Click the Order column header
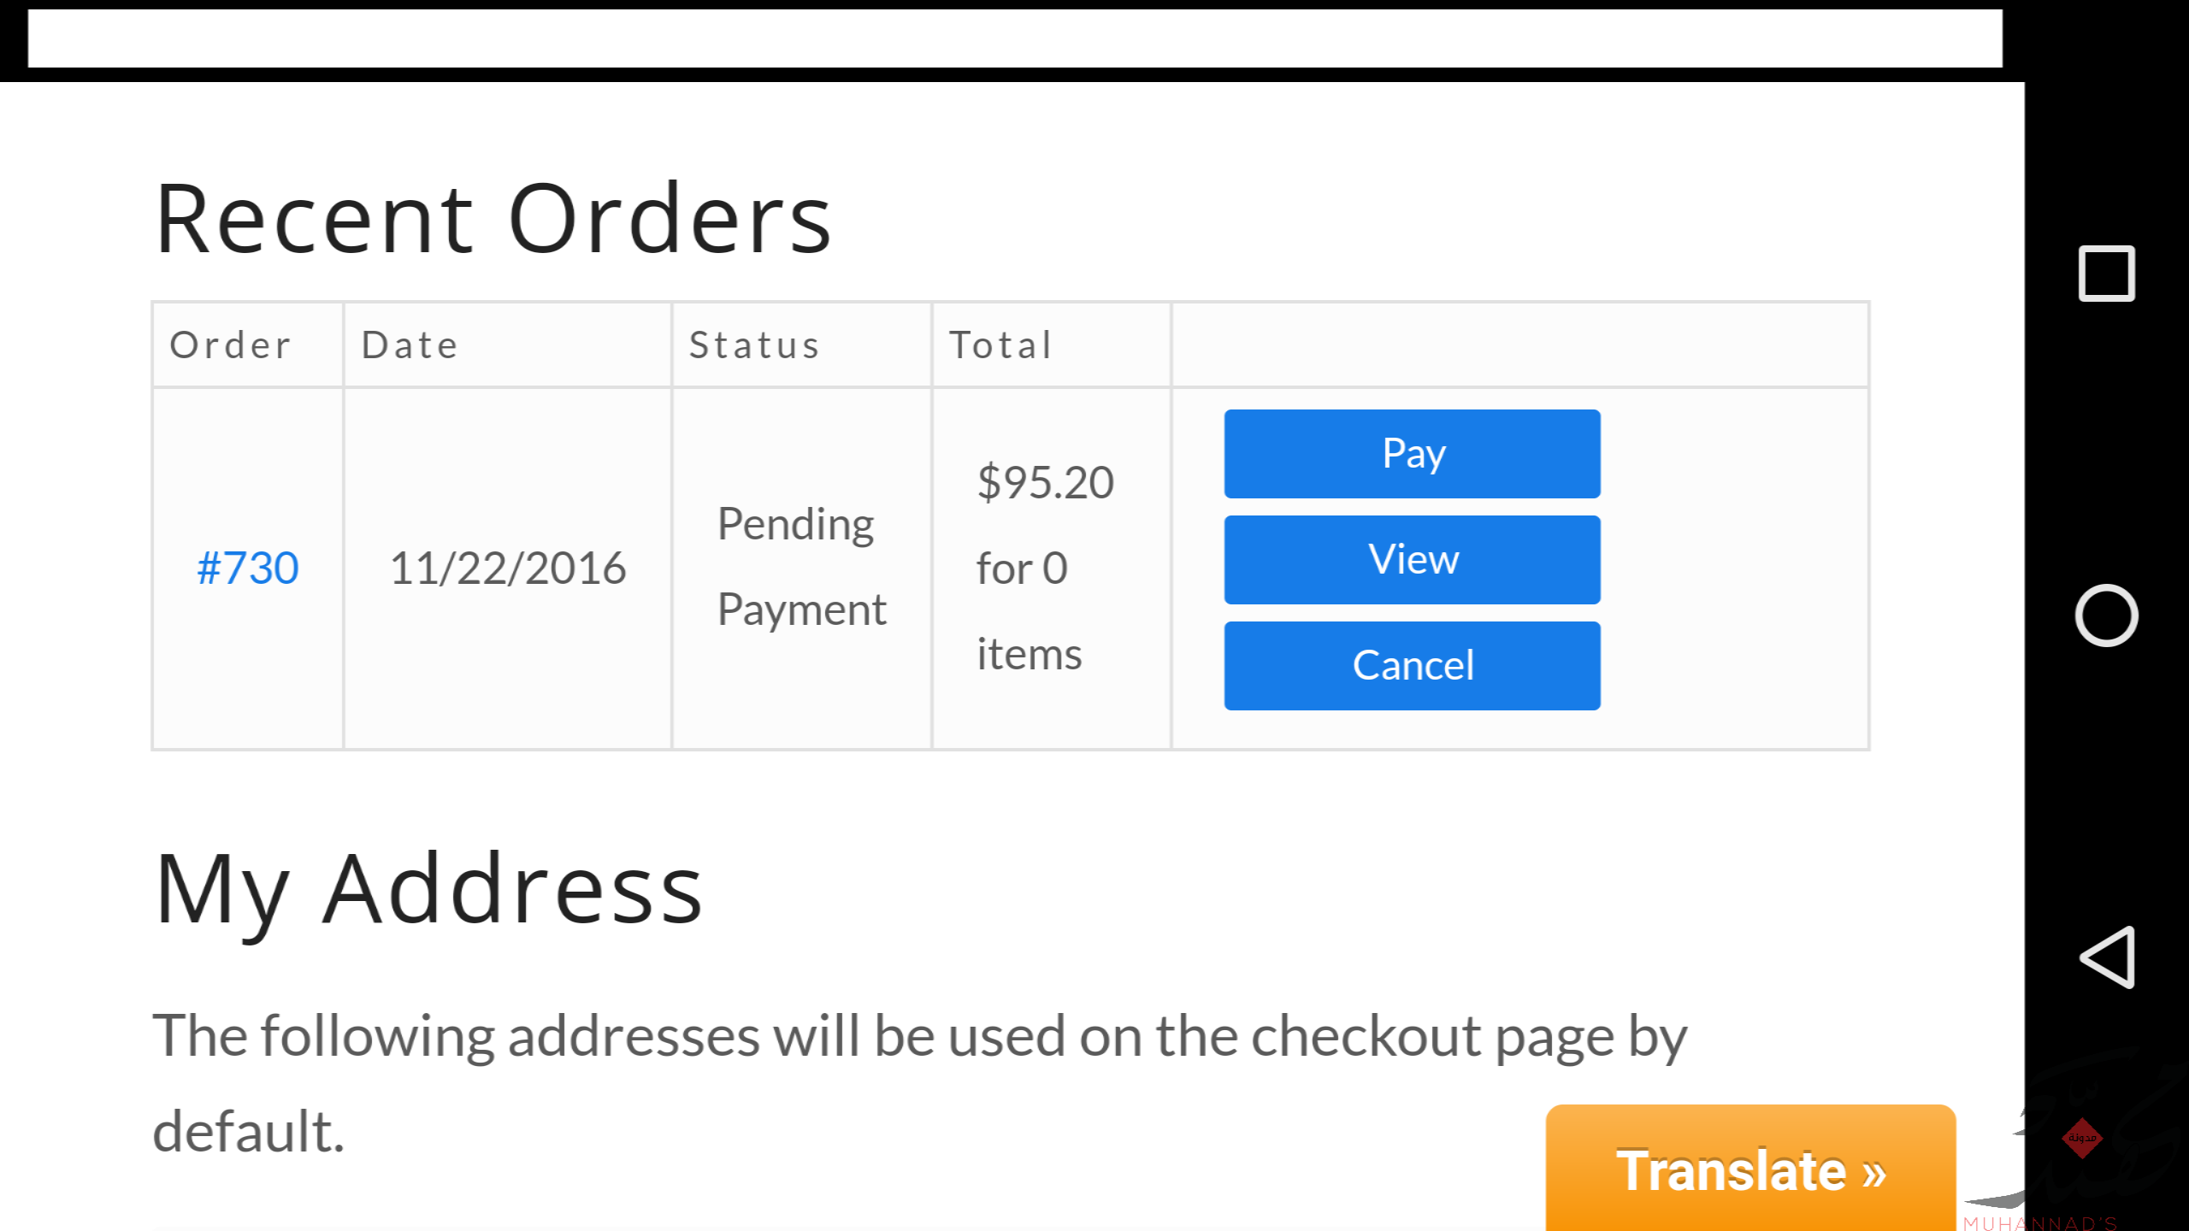The width and height of the screenshot is (2189, 1231). tap(231, 345)
